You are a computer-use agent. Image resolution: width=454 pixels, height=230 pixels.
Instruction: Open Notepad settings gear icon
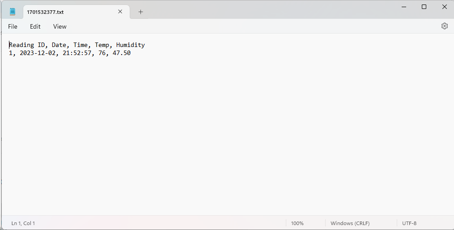click(x=445, y=26)
